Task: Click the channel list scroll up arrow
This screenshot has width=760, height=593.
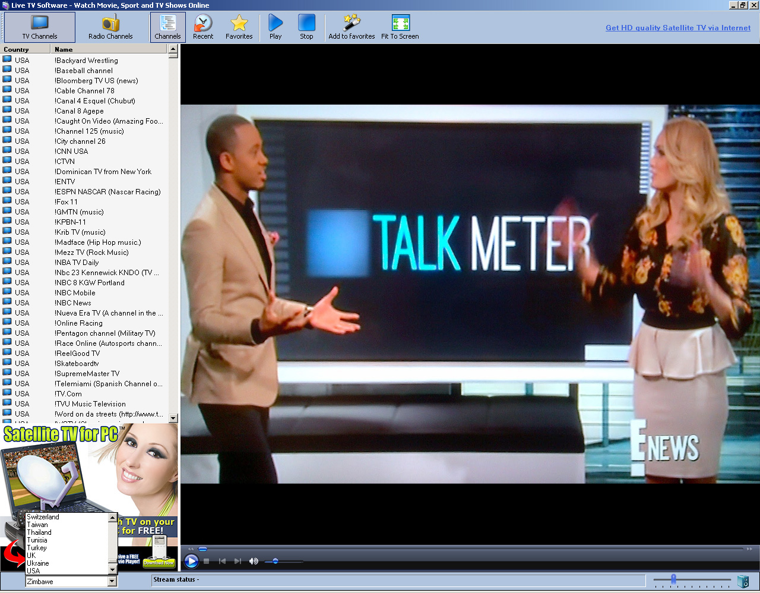Action: 173,50
